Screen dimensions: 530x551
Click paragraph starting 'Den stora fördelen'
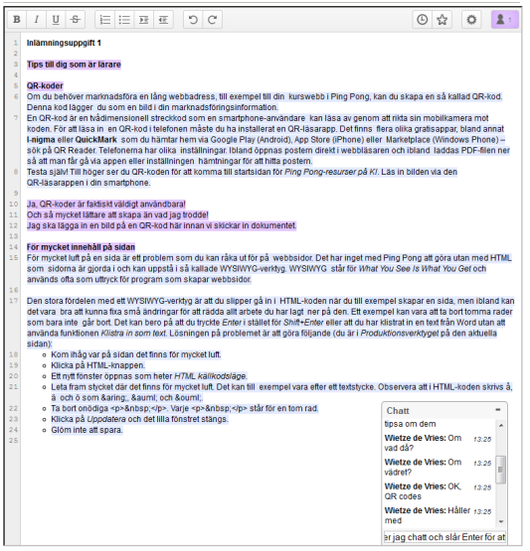click(270, 323)
